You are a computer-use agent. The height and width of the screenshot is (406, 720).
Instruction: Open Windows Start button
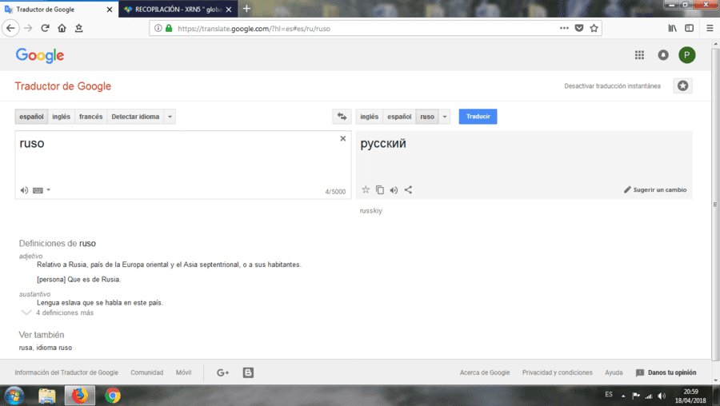point(14,396)
